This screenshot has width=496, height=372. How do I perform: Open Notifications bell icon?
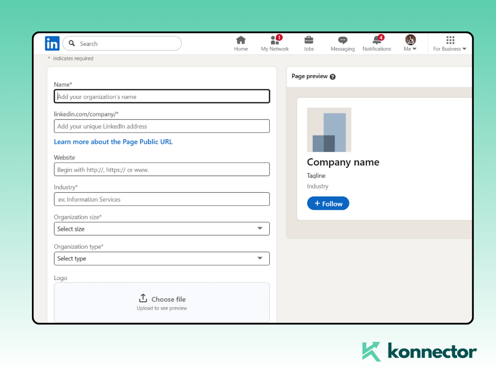tap(376, 40)
